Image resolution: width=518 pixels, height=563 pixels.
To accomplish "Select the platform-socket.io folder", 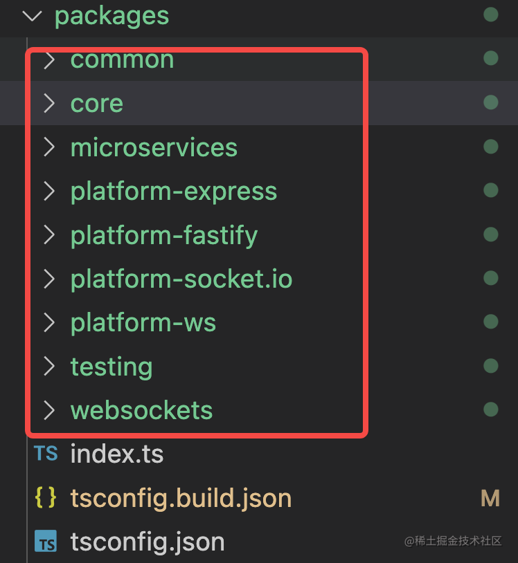I will point(181,279).
